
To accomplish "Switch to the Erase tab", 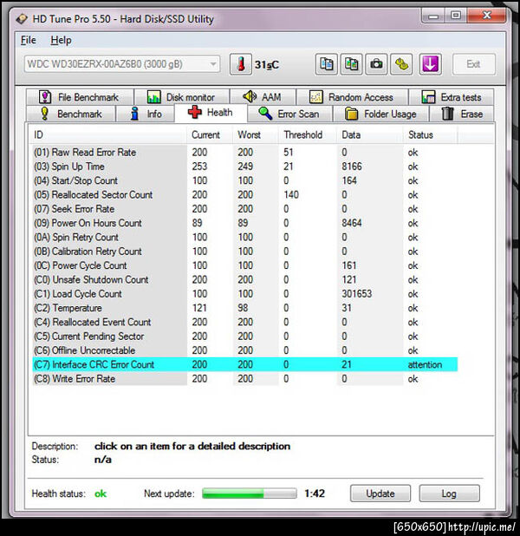I will click(462, 114).
